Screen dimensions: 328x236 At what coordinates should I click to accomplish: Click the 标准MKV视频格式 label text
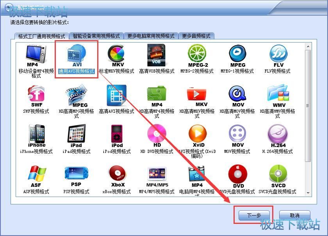coord(116,71)
